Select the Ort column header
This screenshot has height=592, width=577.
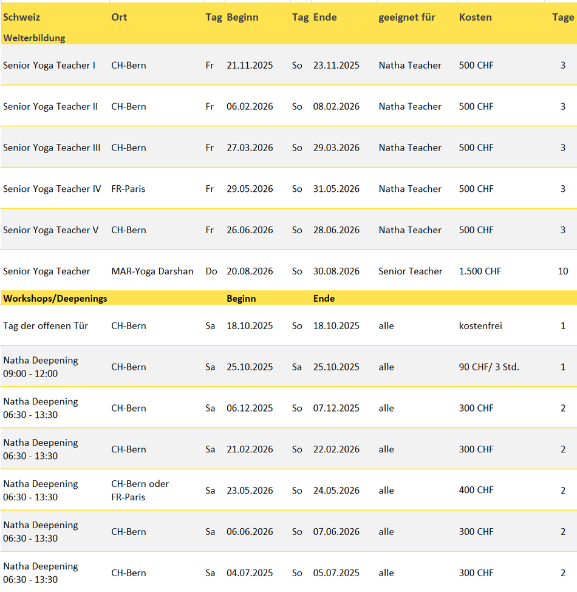click(x=119, y=17)
